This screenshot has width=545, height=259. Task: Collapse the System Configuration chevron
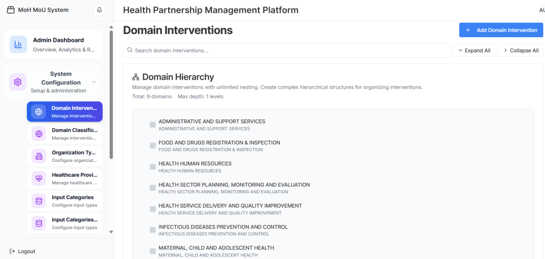(94, 82)
